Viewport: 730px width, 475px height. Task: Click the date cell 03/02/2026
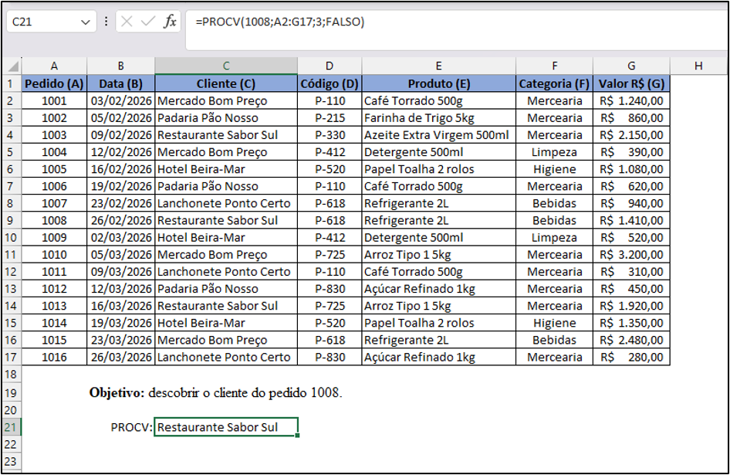(120, 100)
